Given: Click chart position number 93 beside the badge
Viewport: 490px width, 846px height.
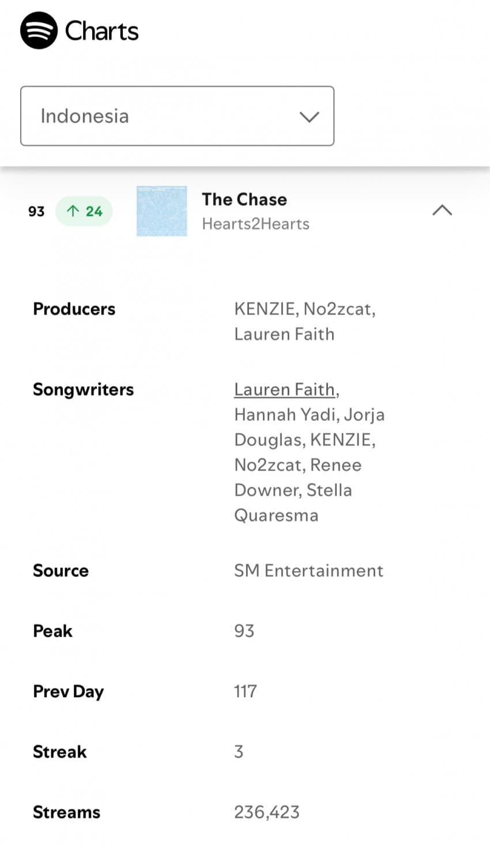Looking at the screenshot, I should (x=36, y=211).
